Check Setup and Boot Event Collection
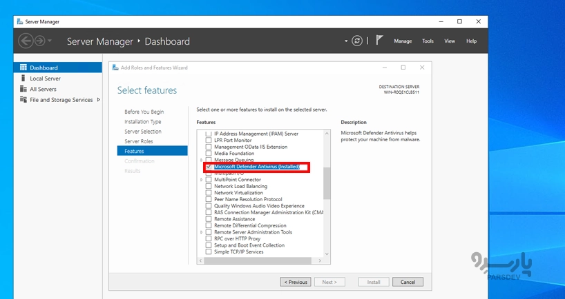 click(209, 245)
